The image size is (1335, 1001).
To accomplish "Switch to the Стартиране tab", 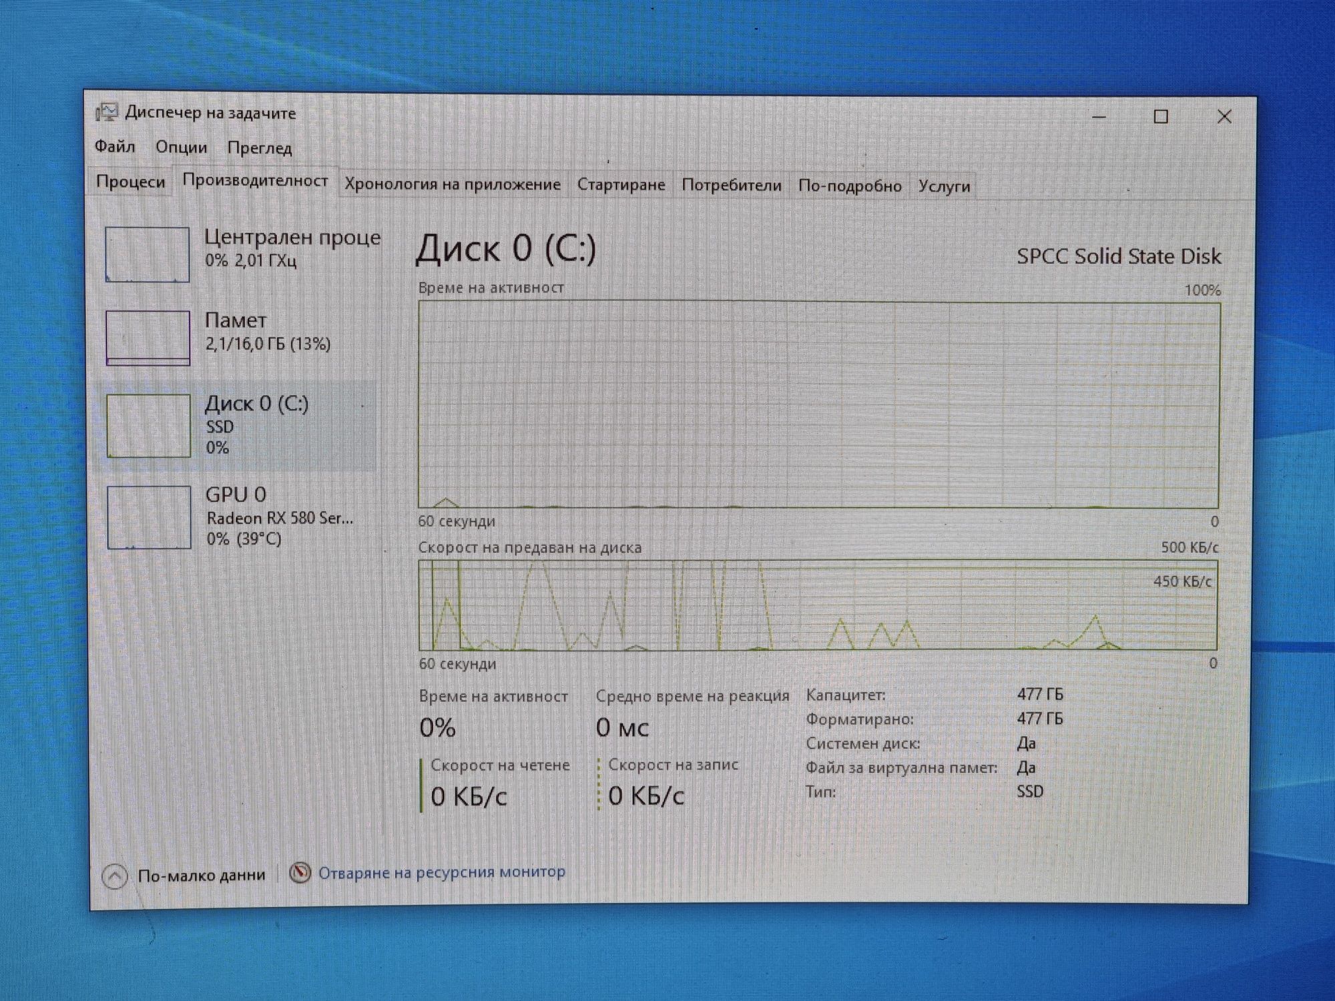I will tap(621, 184).
